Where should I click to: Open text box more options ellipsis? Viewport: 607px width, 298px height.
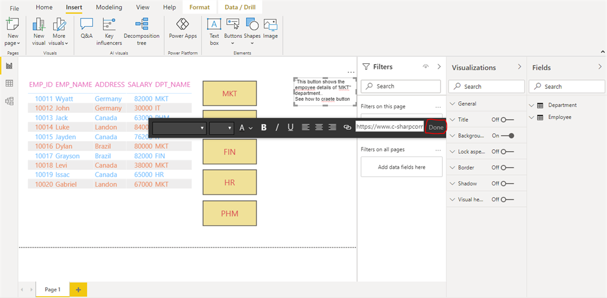click(x=351, y=72)
